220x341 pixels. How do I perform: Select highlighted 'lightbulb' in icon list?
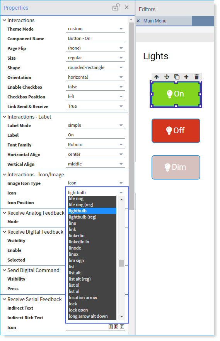pos(92,211)
